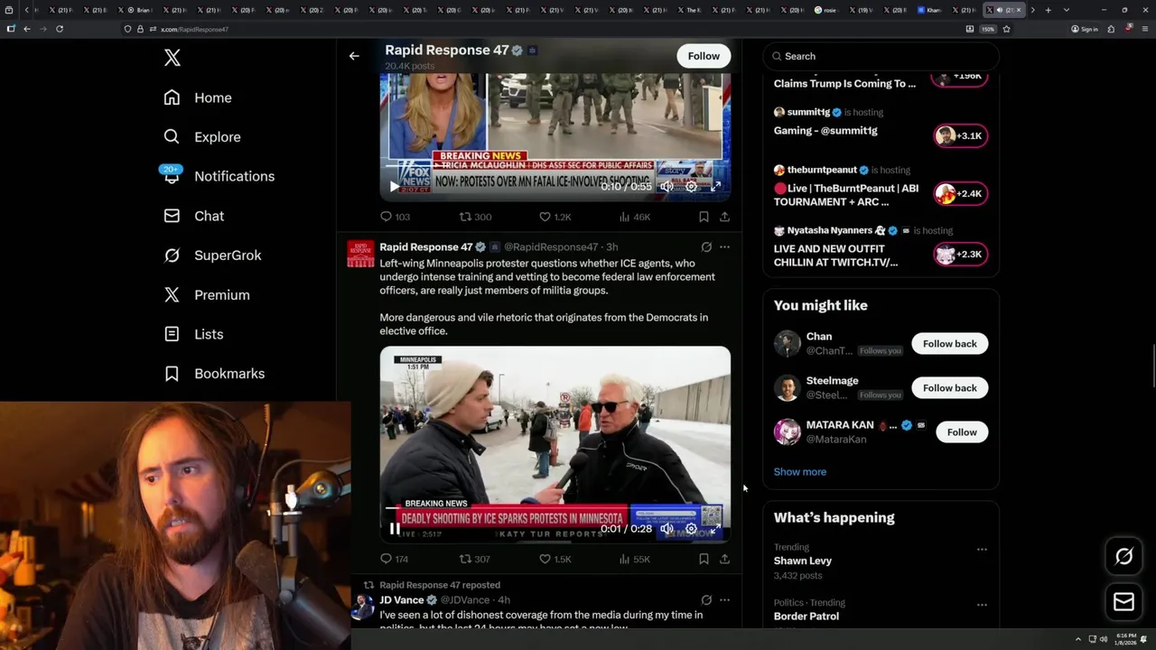The width and height of the screenshot is (1156, 650).
Task: Open Chat in the sidebar
Action: pyautogui.click(x=193, y=216)
